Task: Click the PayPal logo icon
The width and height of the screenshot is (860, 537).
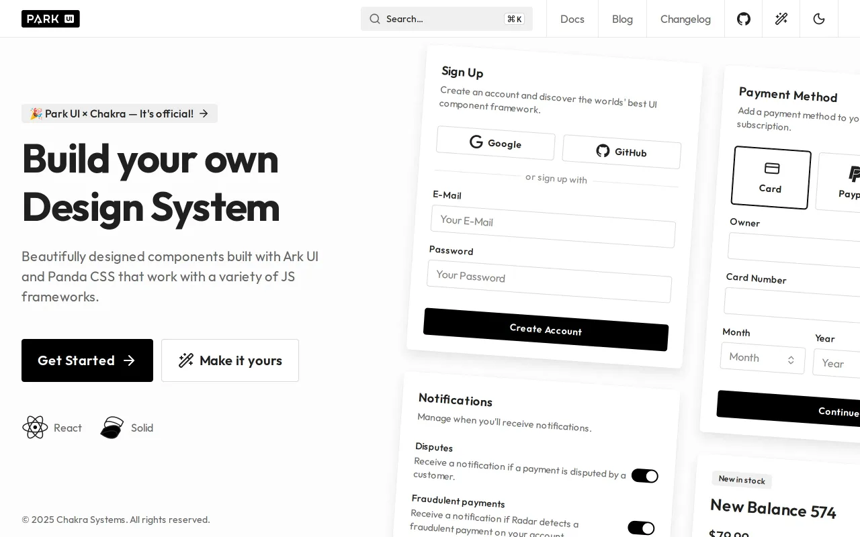Action: [854, 175]
